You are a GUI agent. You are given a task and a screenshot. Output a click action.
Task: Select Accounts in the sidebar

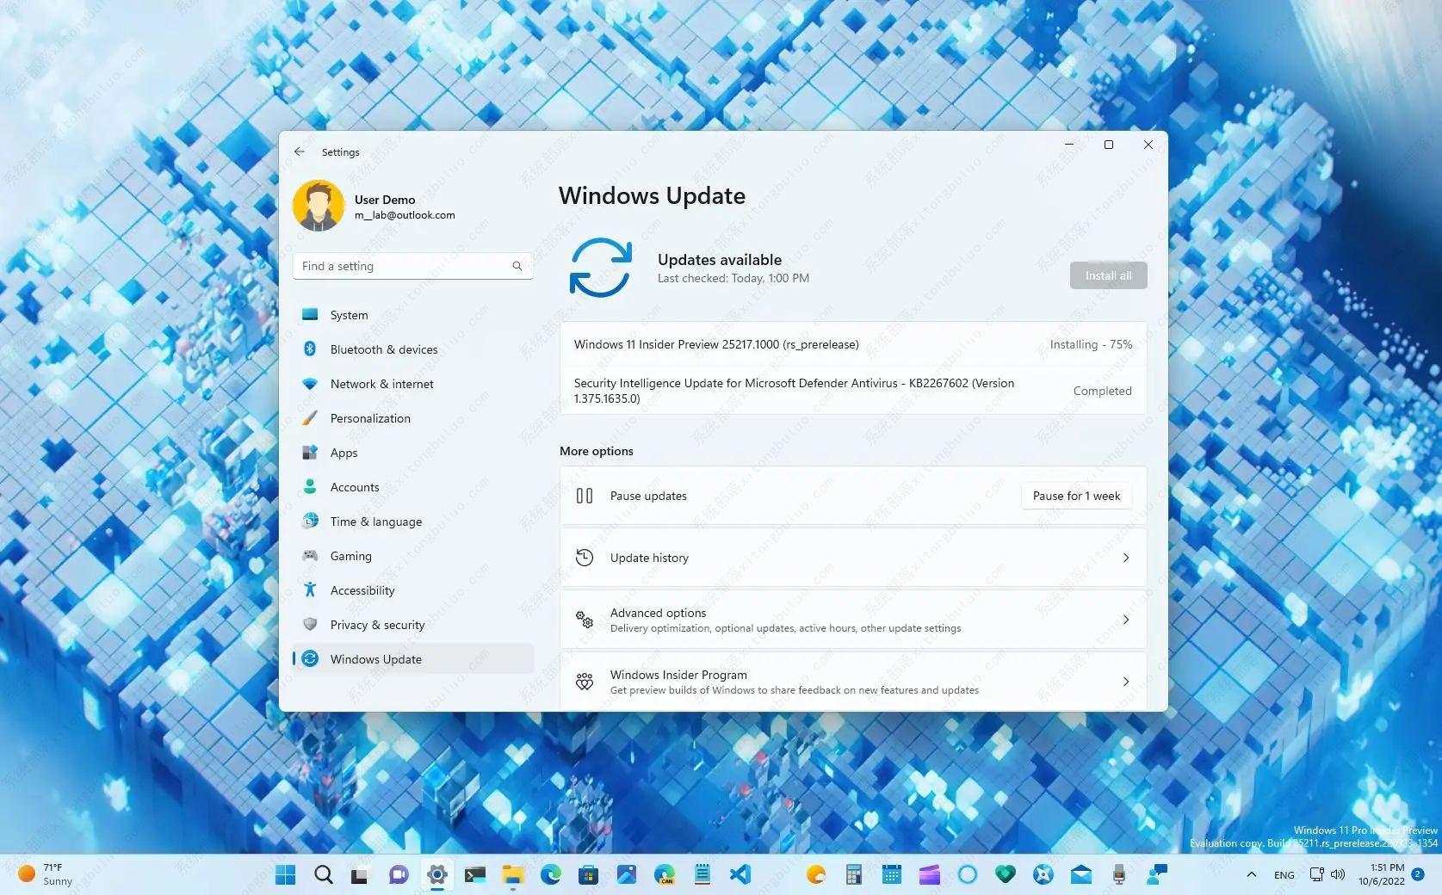click(x=354, y=487)
